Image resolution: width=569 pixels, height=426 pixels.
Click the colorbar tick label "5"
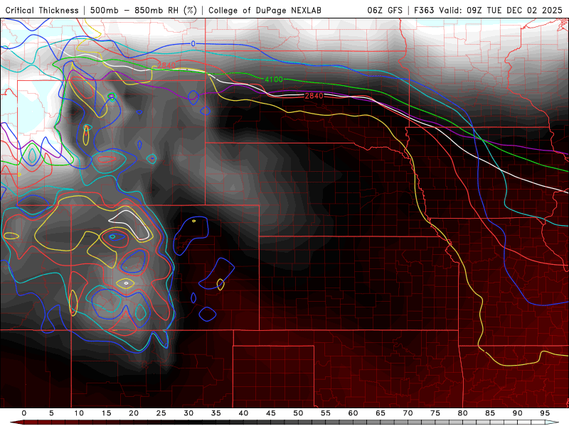point(51,413)
